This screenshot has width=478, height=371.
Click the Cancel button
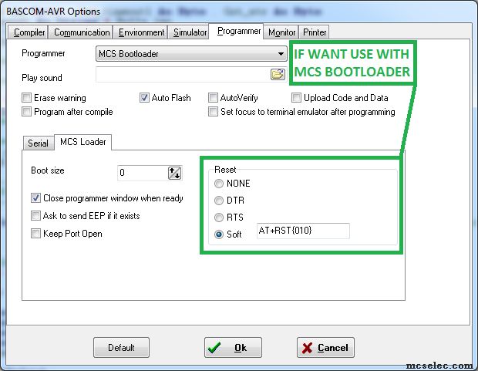pos(325,348)
